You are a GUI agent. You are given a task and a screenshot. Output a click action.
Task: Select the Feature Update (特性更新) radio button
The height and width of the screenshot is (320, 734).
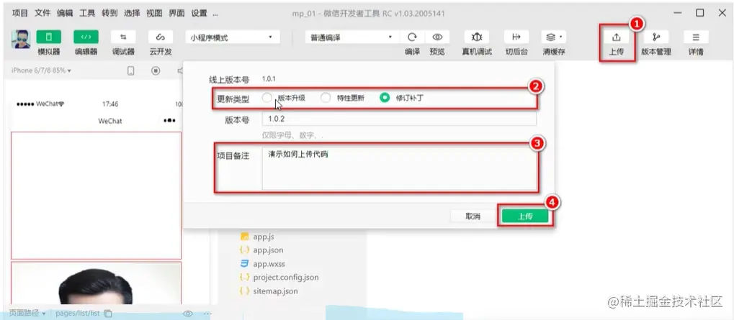[326, 98]
